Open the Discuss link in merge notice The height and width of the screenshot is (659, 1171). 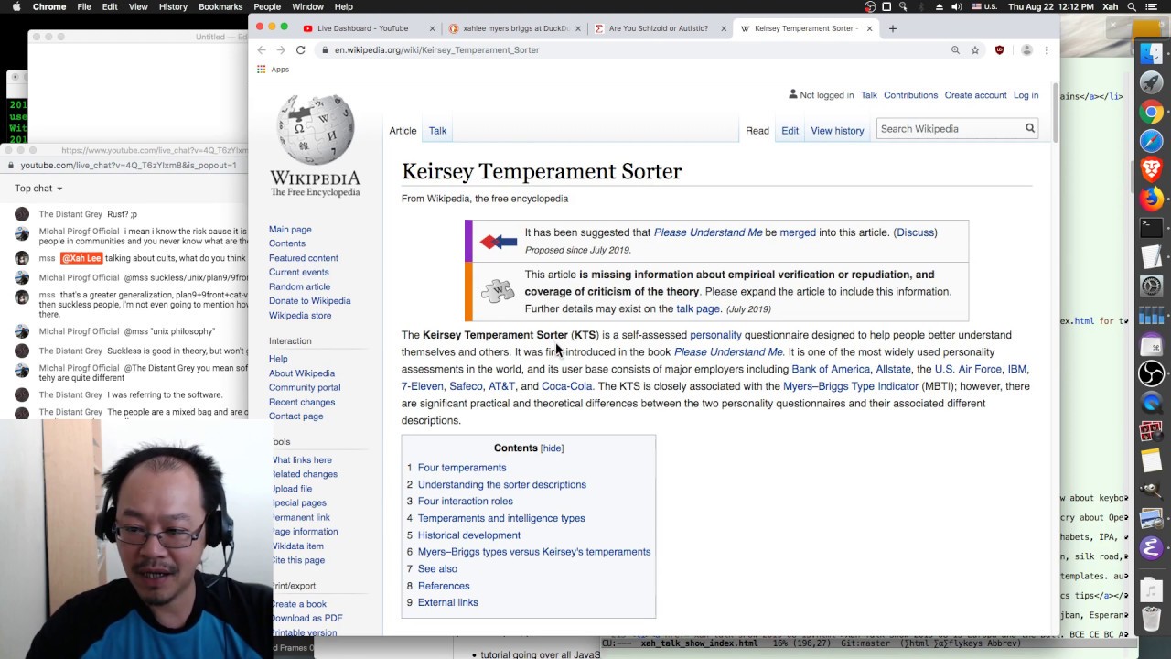click(915, 232)
